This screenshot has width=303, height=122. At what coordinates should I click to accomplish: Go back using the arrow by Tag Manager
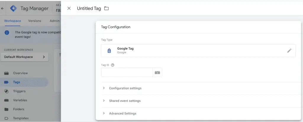(x=2, y=9)
